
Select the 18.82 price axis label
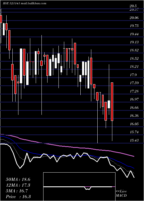coord(134,50)
